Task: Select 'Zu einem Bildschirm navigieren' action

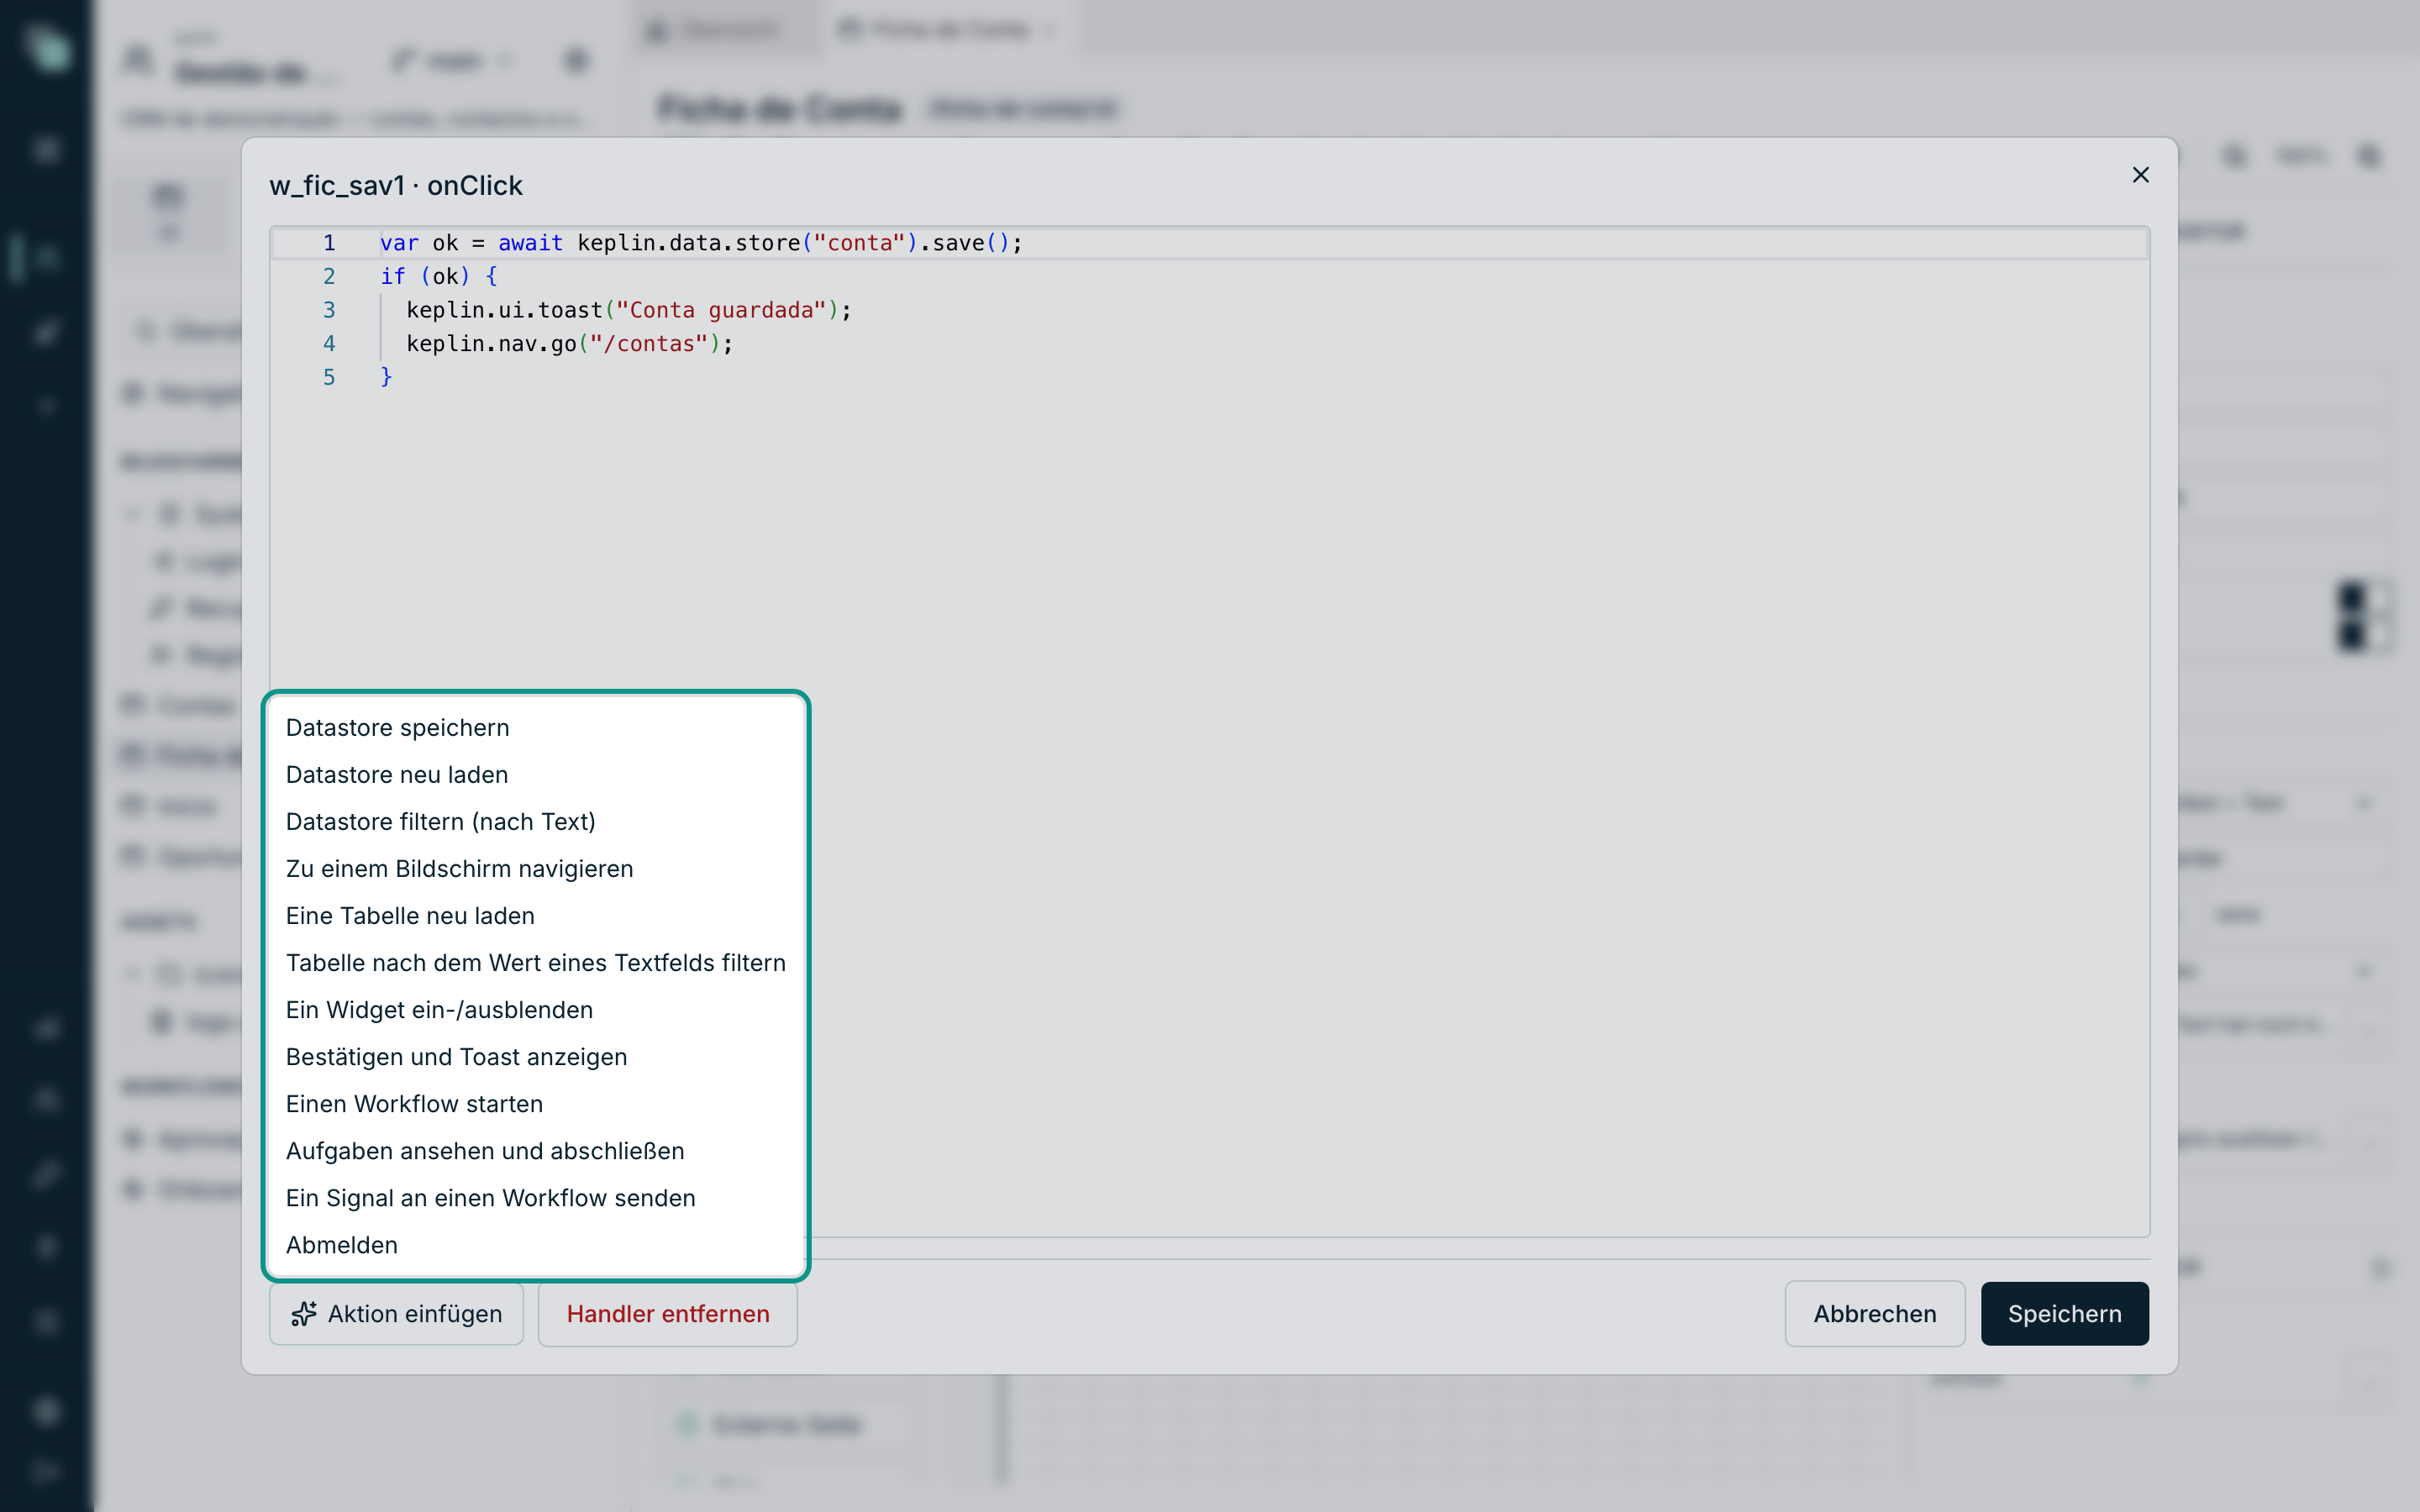Action: (536, 868)
